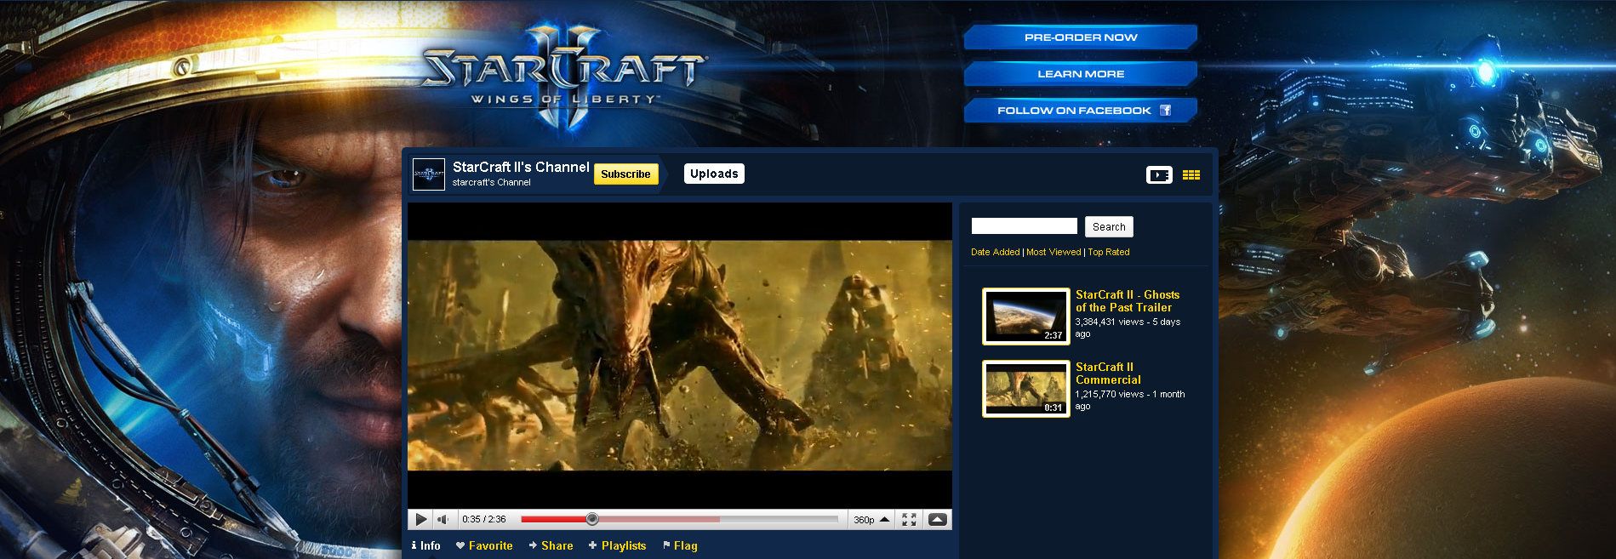Switch to grid view icon

pyautogui.click(x=1191, y=174)
